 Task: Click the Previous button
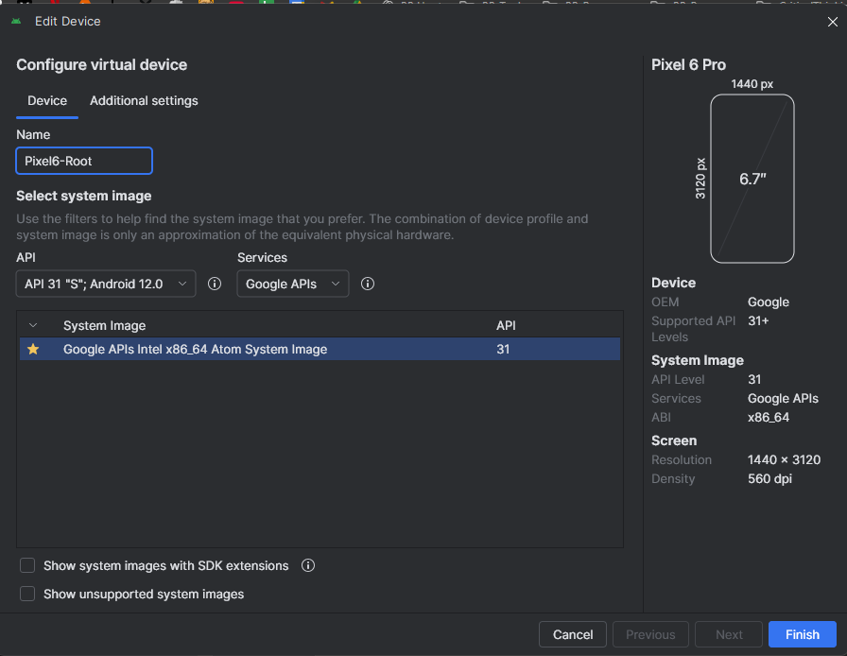[650, 634]
